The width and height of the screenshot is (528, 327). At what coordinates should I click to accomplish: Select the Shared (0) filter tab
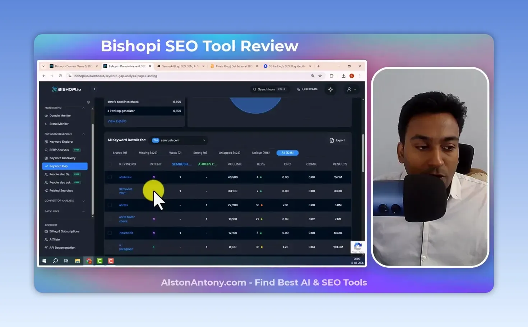[x=120, y=153]
